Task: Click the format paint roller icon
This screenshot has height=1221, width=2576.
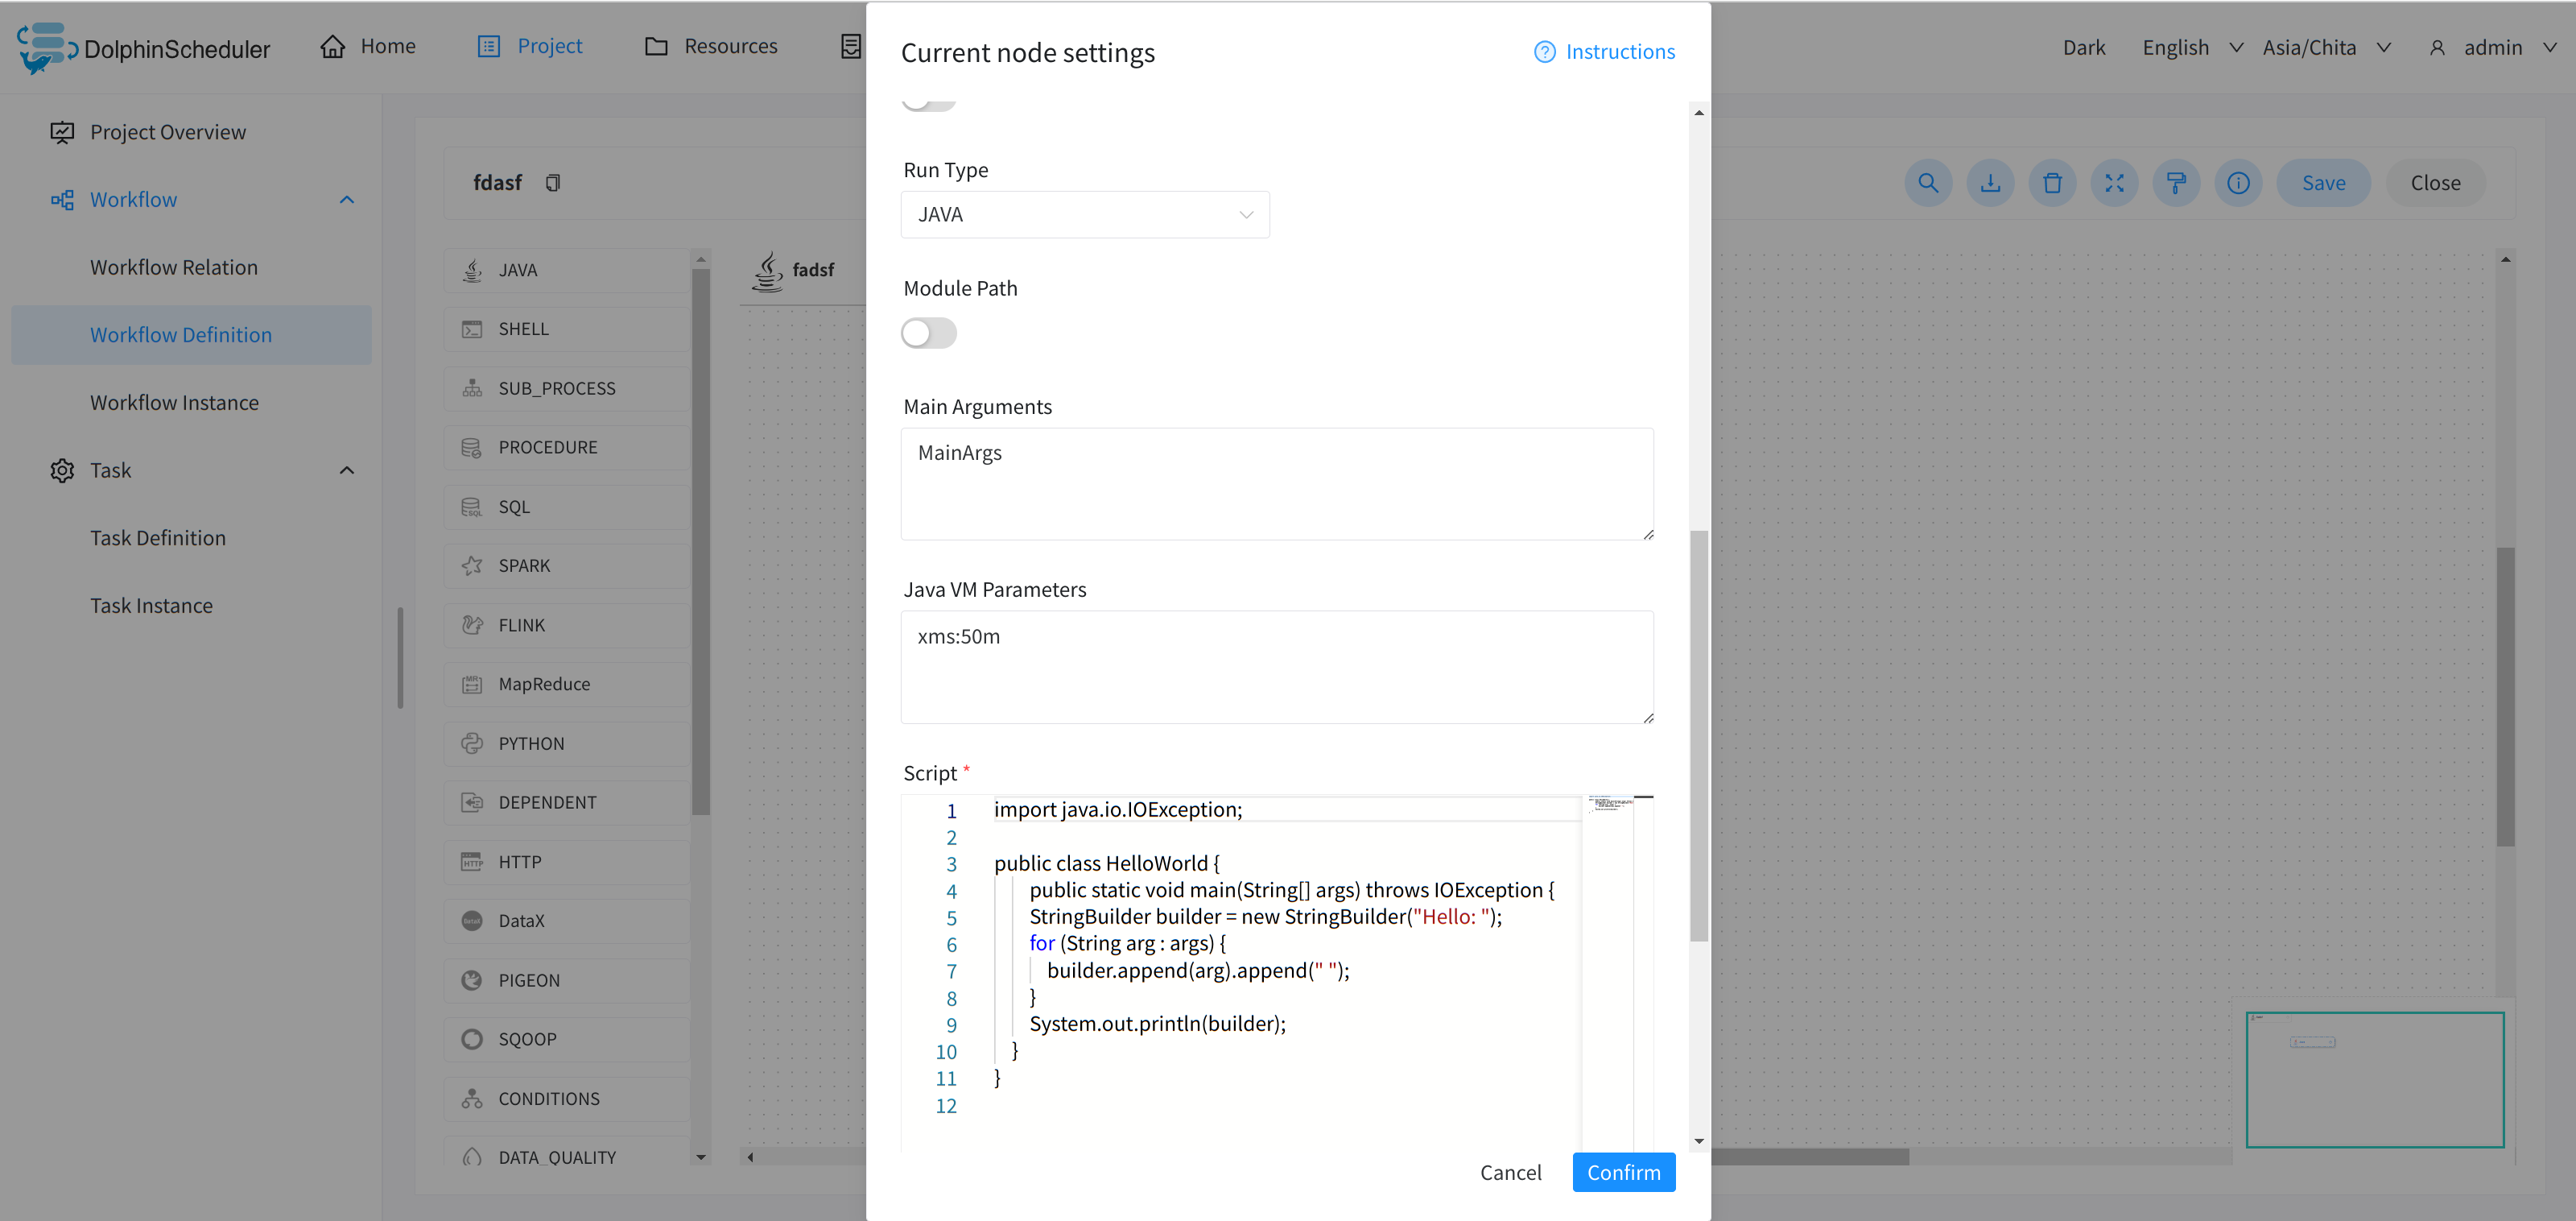Action: (2176, 183)
